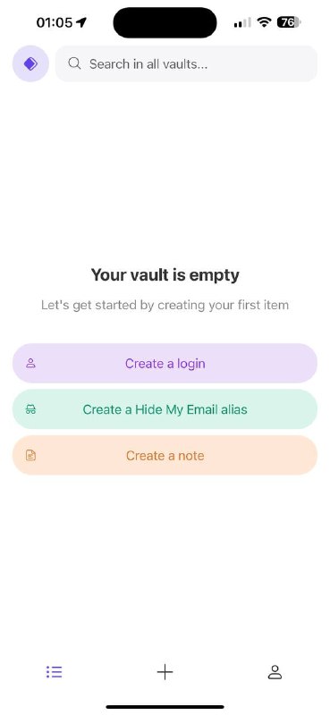330x715 pixels.
Task: Open the profile tab at bottom
Action: point(275,672)
